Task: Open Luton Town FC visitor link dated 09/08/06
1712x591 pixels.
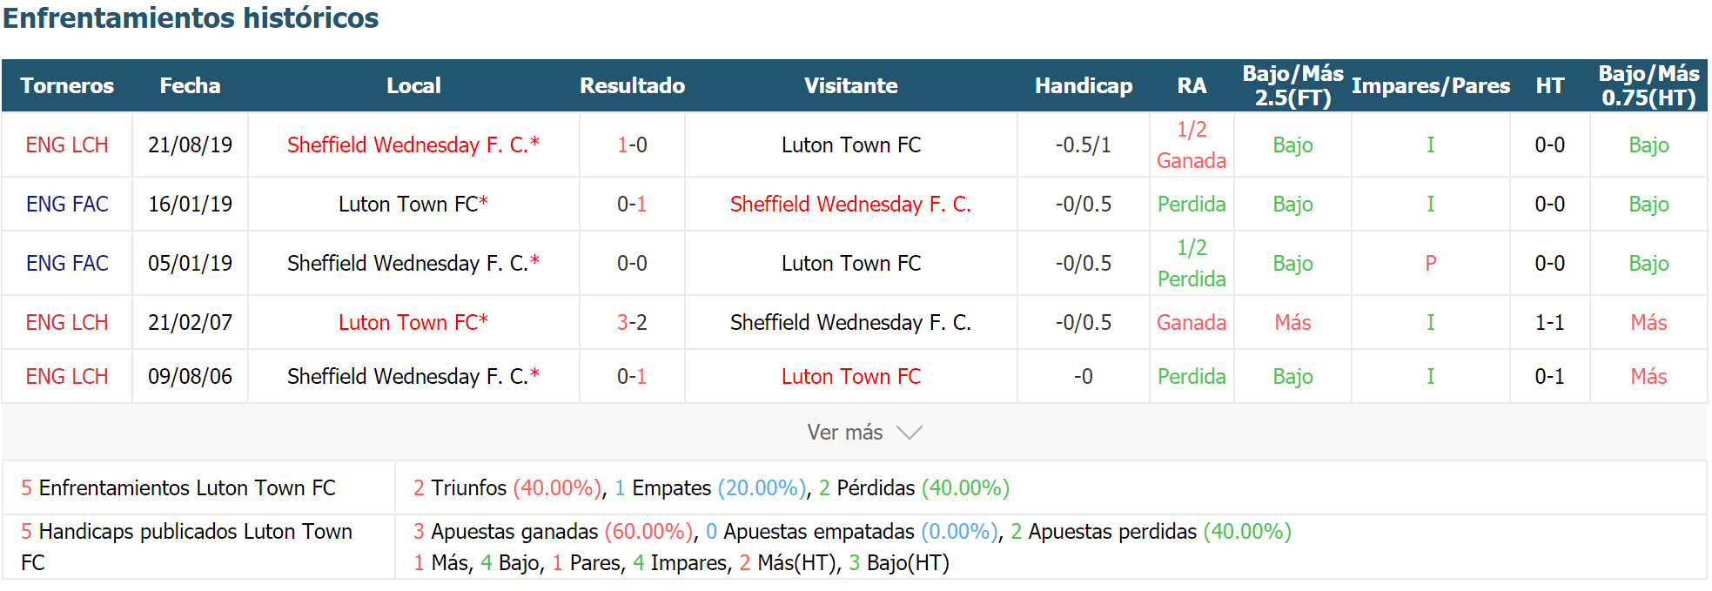Action: point(851,377)
